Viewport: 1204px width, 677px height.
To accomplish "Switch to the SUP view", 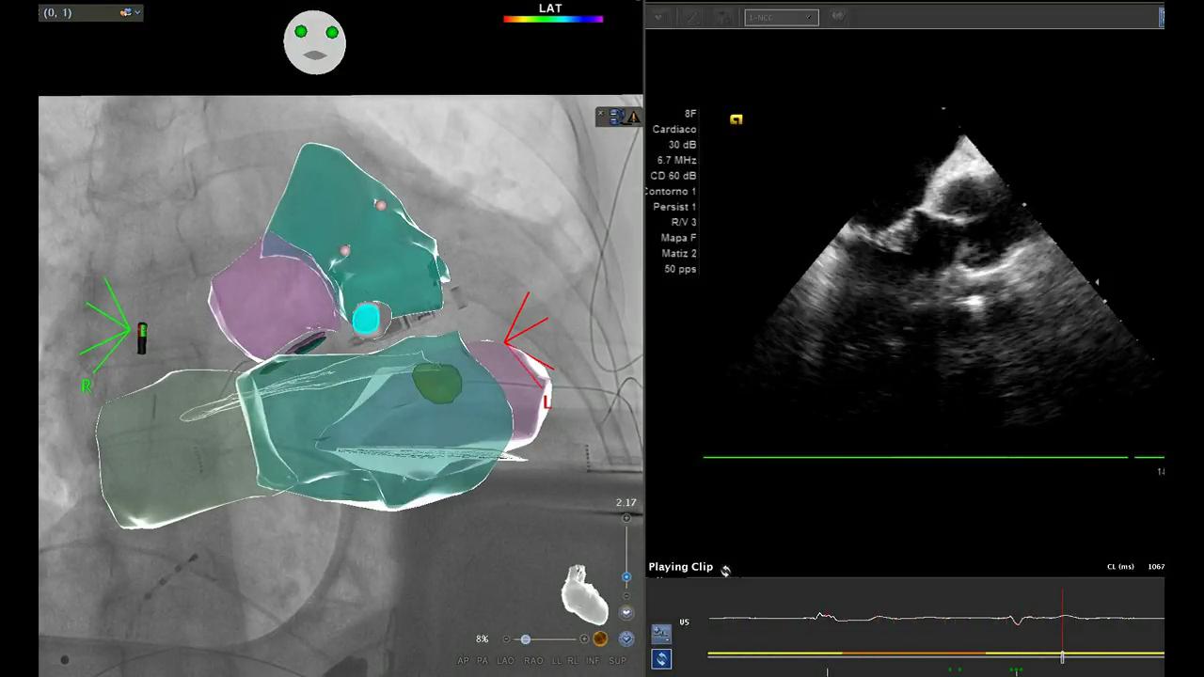I will click(617, 661).
